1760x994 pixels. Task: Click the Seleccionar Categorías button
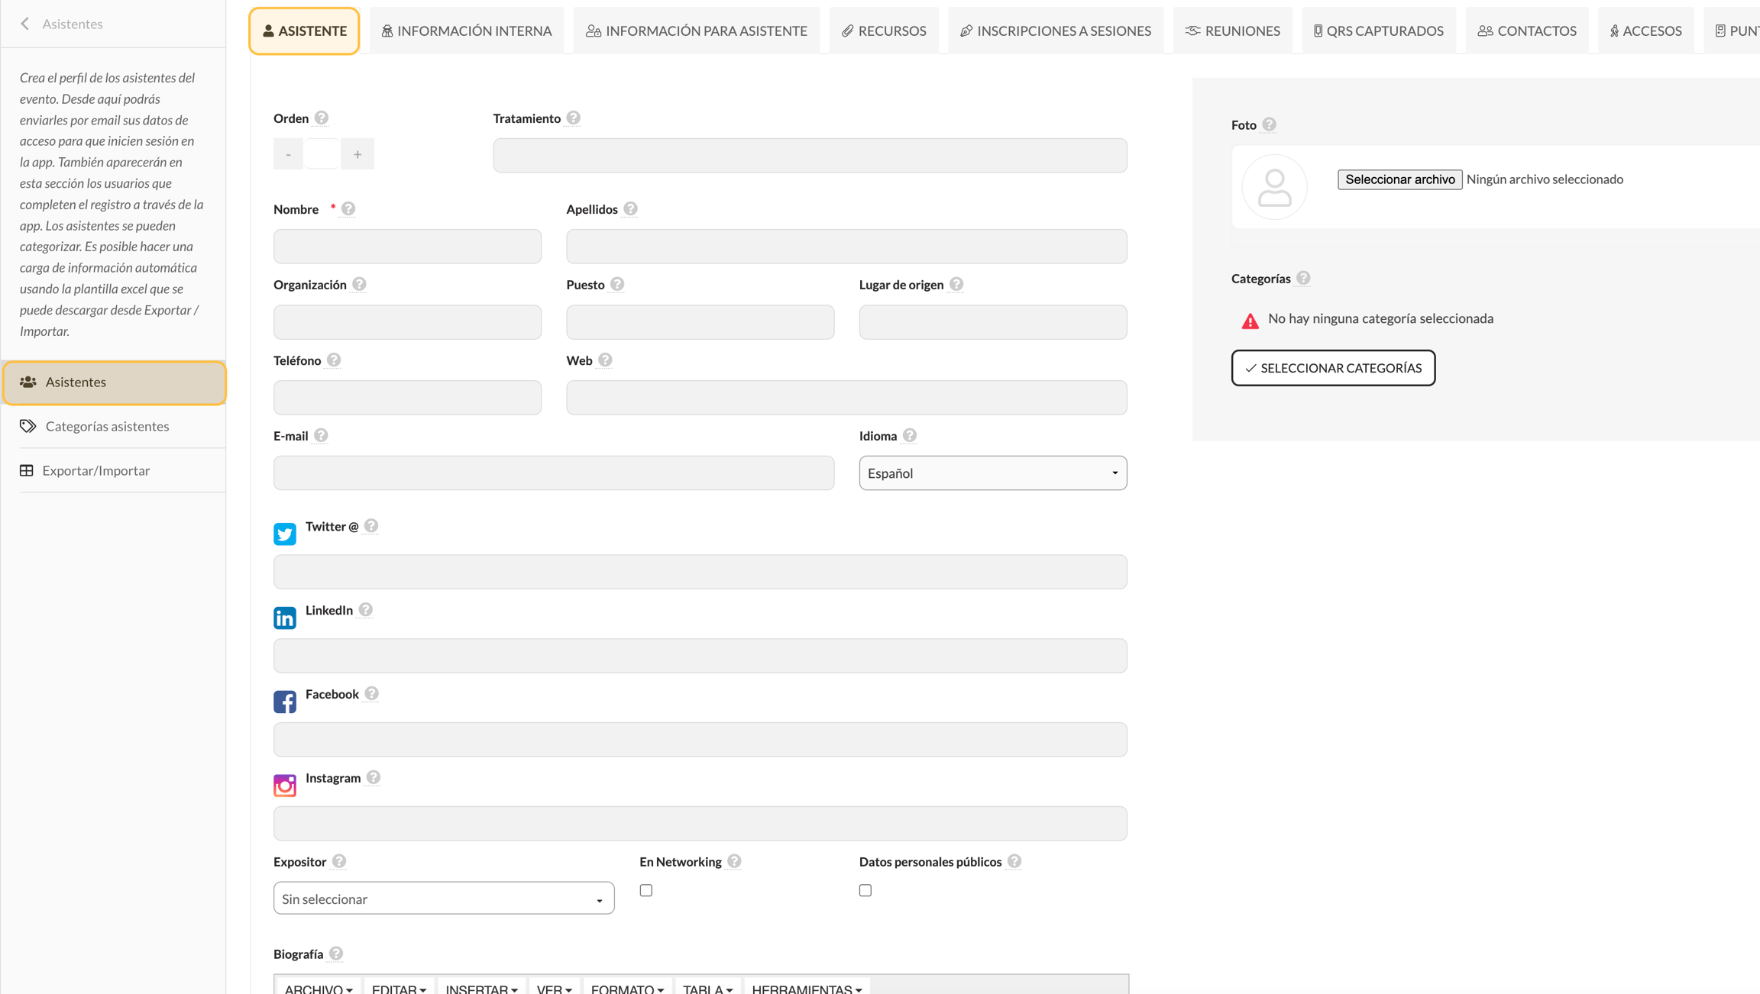[1333, 368]
